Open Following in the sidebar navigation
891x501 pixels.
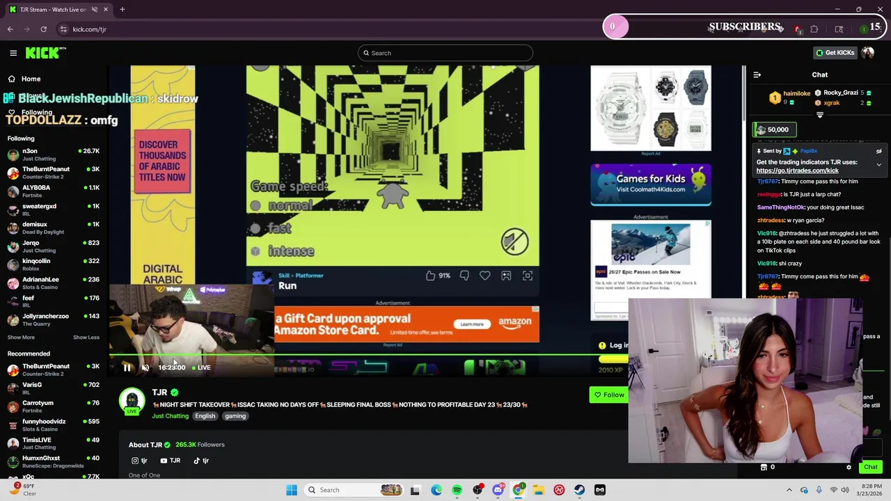pos(37,112)
